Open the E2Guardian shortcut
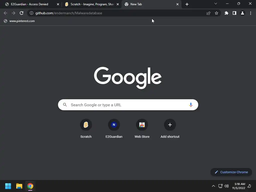 tap(114, 128)
